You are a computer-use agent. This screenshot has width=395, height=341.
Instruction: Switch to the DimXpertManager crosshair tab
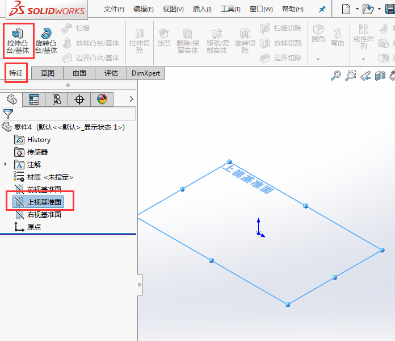point(79,99)
